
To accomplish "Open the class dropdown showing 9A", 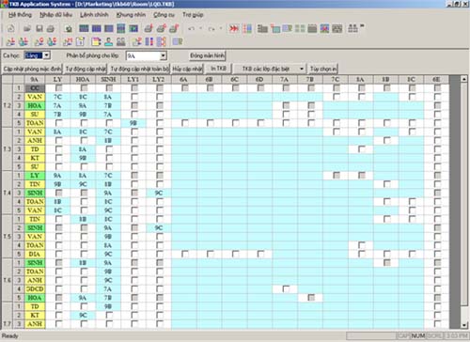I will 163,55.
